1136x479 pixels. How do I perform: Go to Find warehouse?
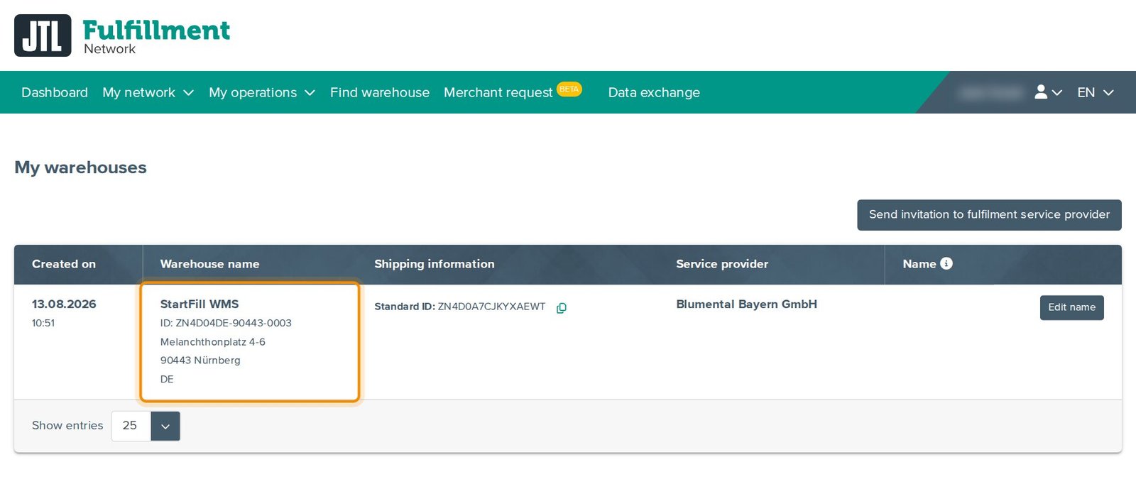tap(380, 92)
